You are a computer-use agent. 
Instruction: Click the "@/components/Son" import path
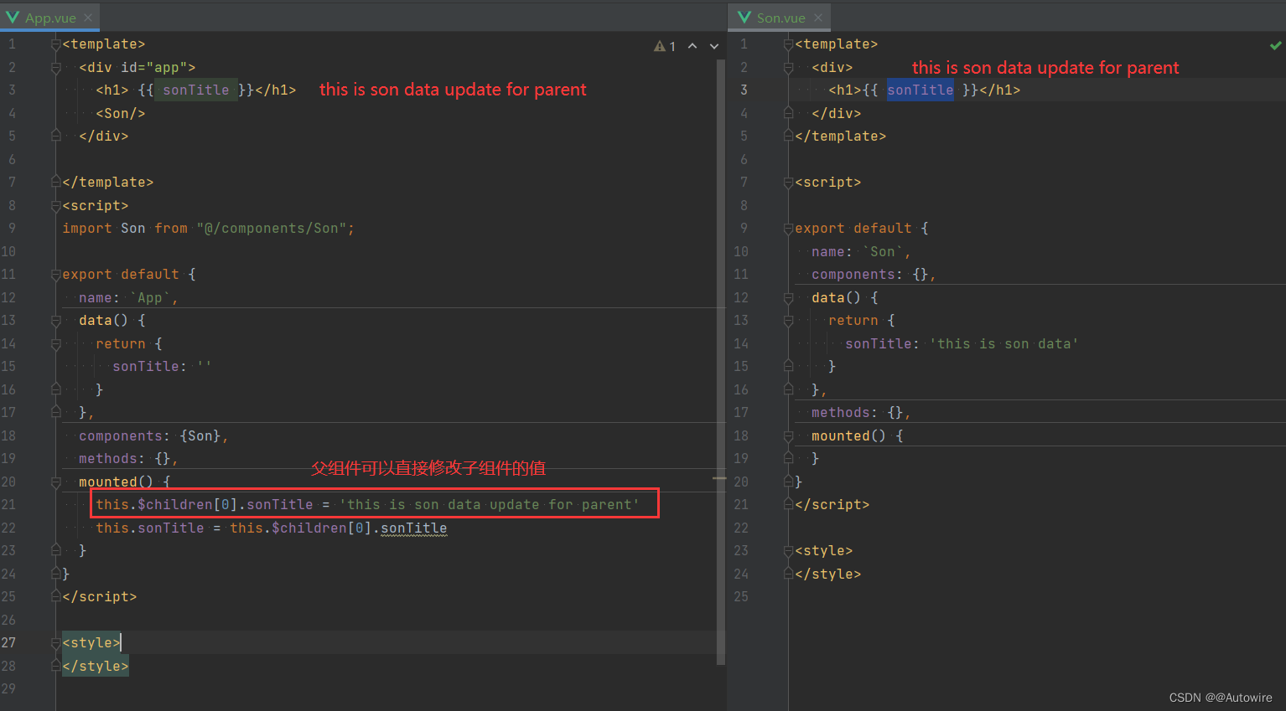click(x=272, y=228)
